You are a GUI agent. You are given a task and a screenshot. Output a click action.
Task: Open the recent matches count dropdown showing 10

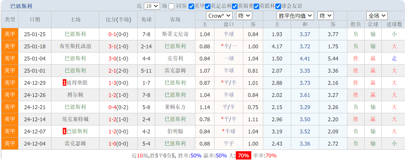(x=152, y=6)
